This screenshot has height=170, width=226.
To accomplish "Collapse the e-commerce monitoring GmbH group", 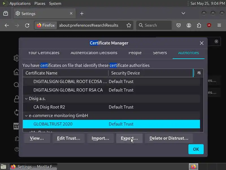I will (x=26, y=116).
